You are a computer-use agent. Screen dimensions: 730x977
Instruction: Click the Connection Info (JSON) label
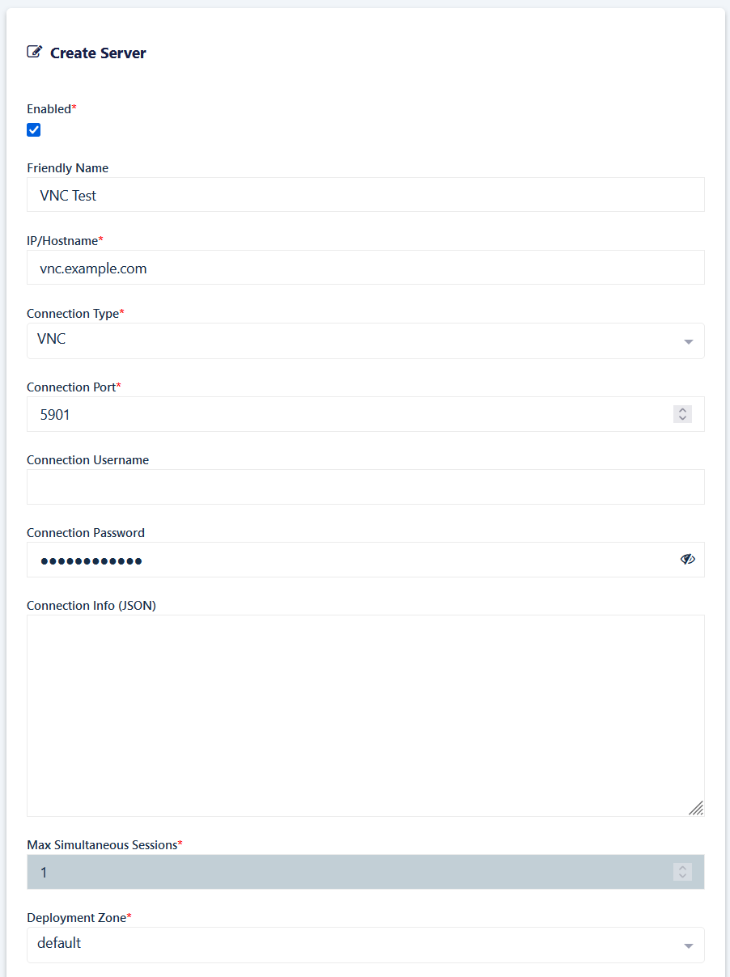pyautogui.click(x=91, y=606)
